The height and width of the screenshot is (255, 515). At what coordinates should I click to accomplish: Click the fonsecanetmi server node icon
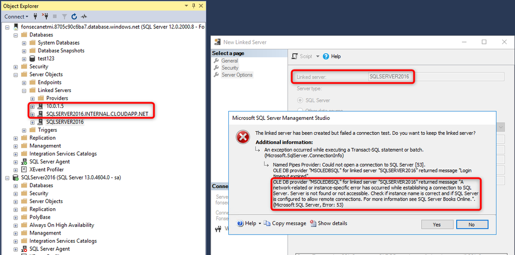[x=15, y=27]
